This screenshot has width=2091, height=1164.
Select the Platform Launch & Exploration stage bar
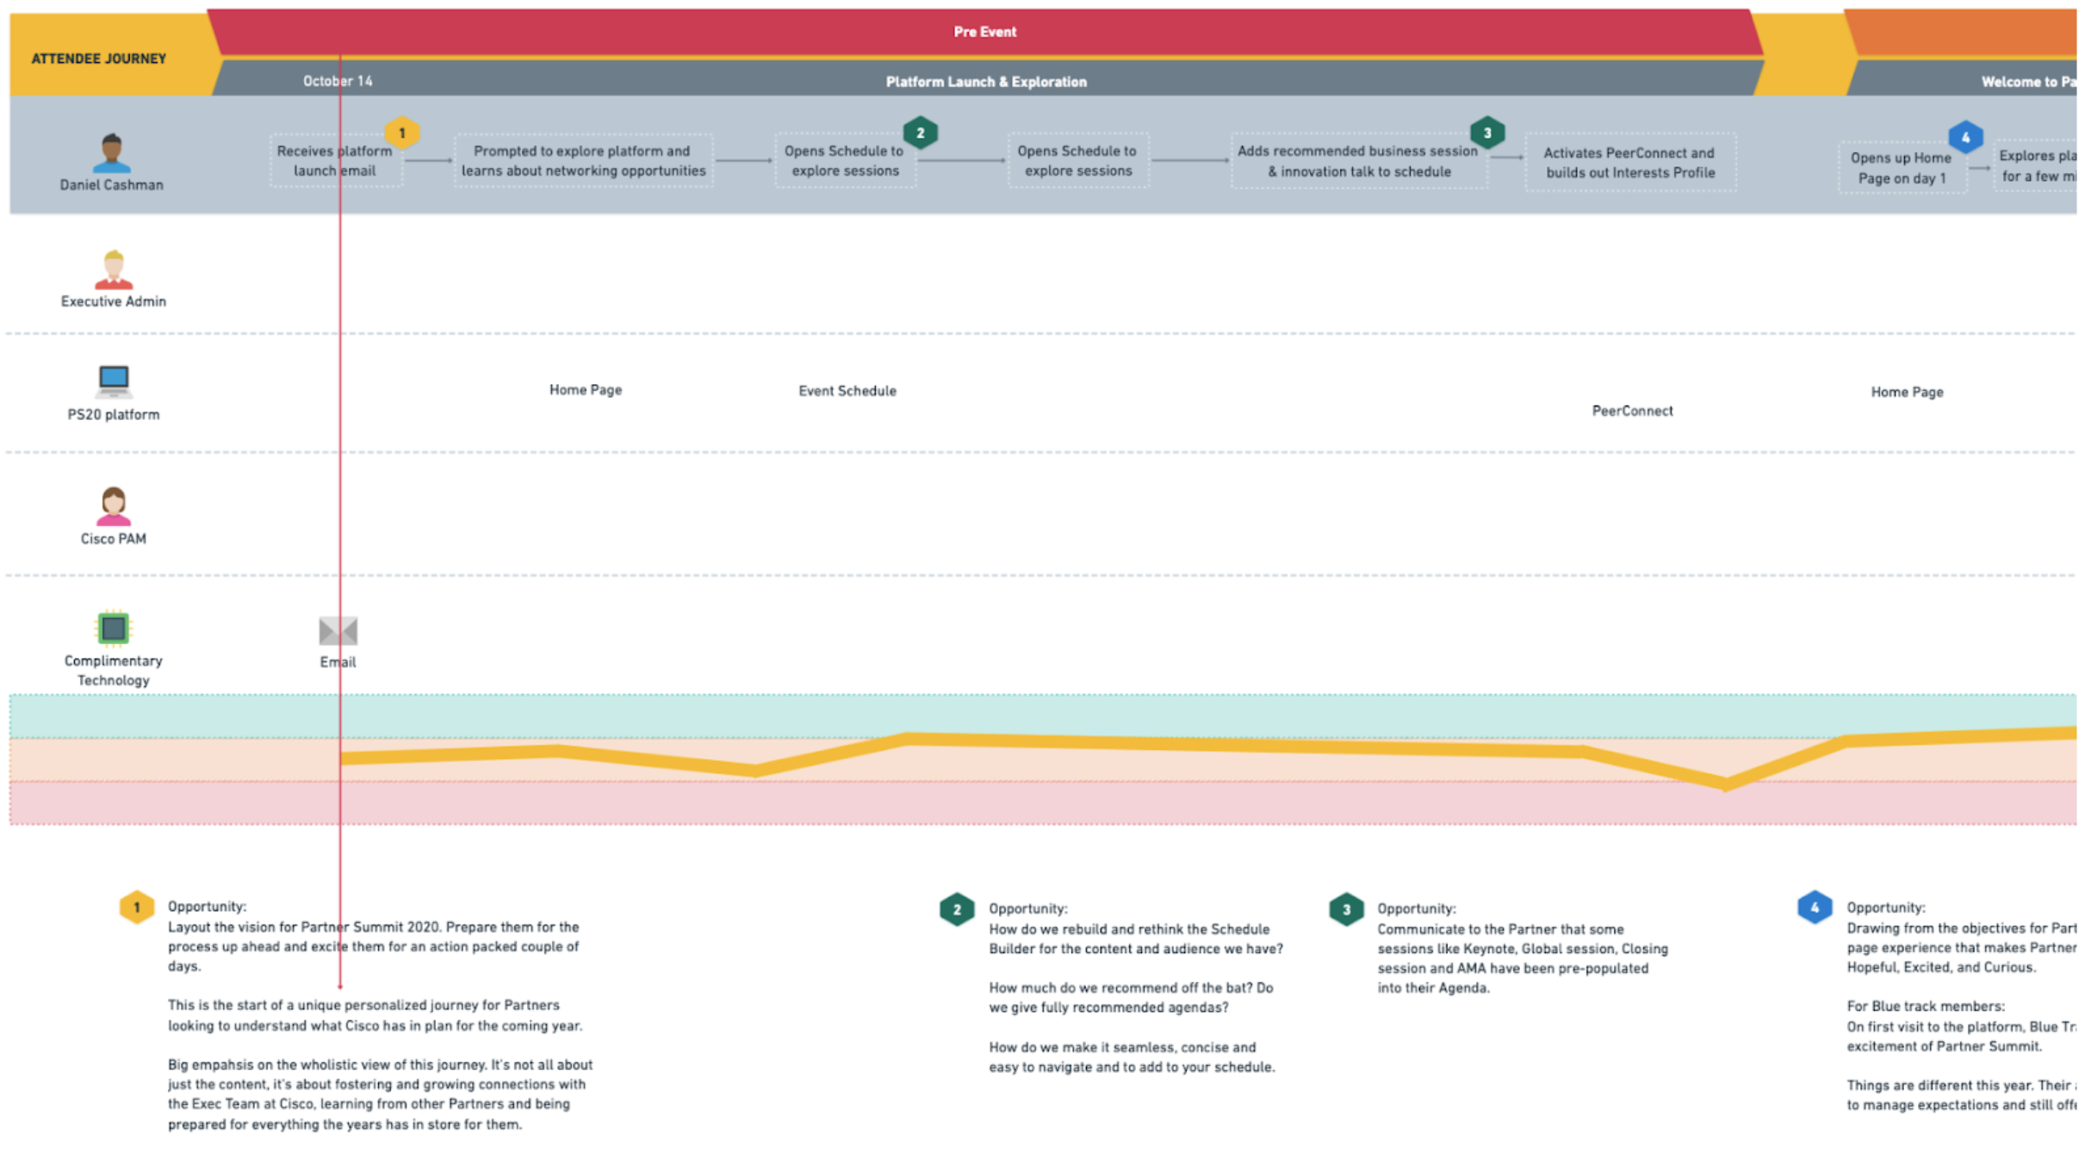985,82
